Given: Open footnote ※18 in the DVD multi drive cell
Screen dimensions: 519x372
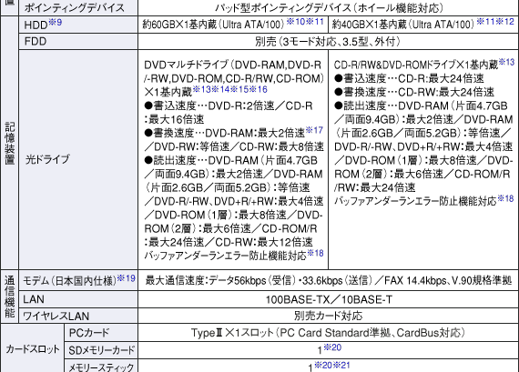Looking at the screenshot, I should tap(315, 253).
